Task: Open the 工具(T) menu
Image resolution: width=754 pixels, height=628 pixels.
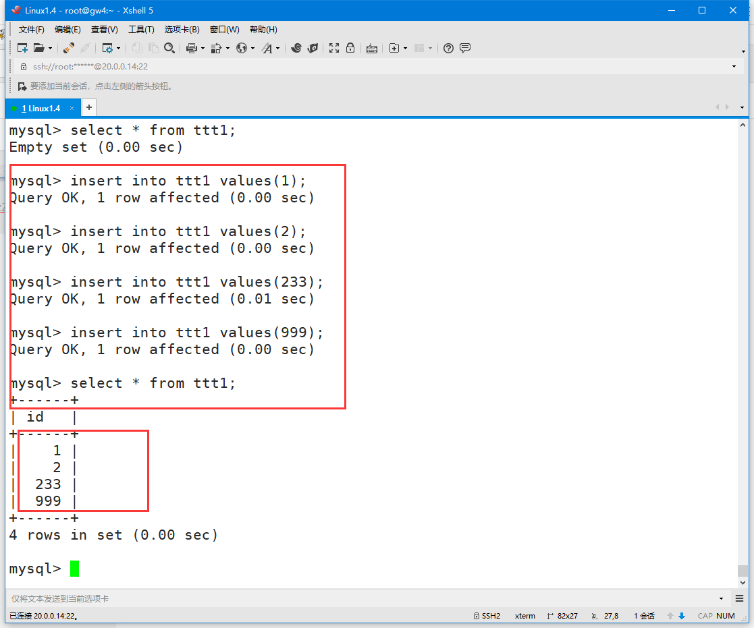Action: [x=141, y=29]
